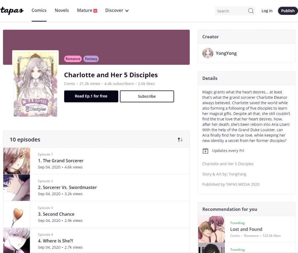The height and width of the screenshot is (253, 298).
Task: Open Episode 4 thumbnail
Action: [x=17, y=240]
